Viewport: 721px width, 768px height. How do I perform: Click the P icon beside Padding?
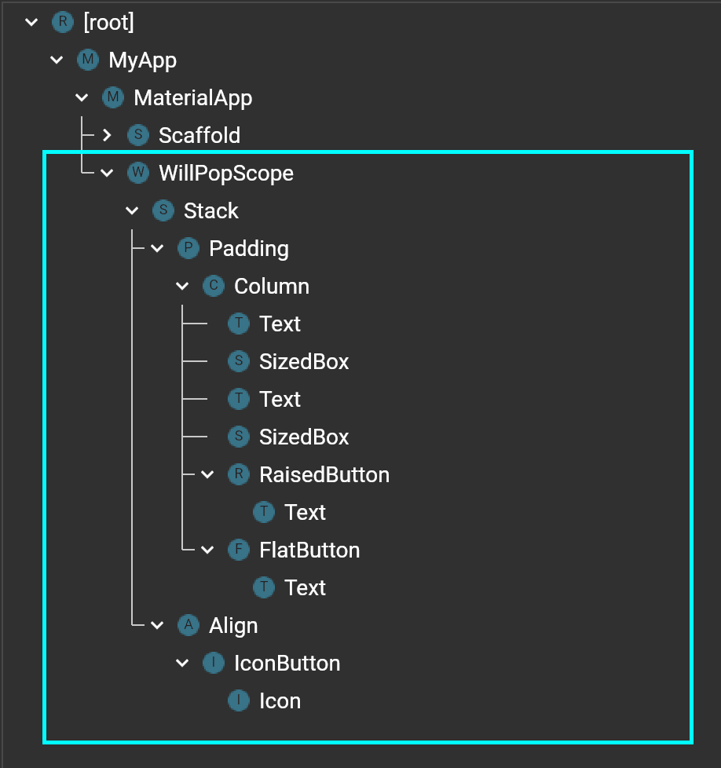tap(188, 248)
